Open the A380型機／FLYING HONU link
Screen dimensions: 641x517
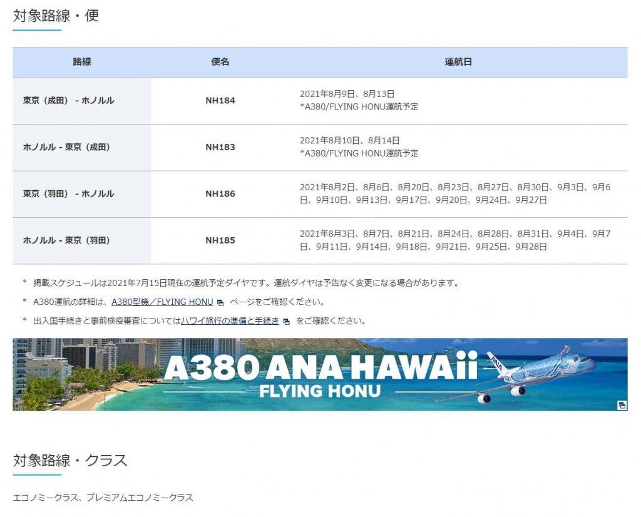[162, 302]
